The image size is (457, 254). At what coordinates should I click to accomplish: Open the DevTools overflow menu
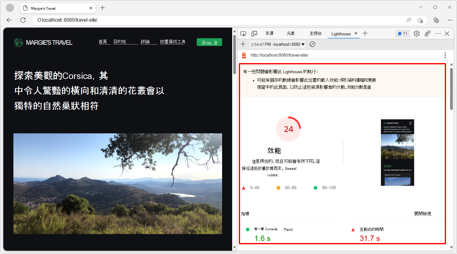pyautogui.click(x=438, y=34)
